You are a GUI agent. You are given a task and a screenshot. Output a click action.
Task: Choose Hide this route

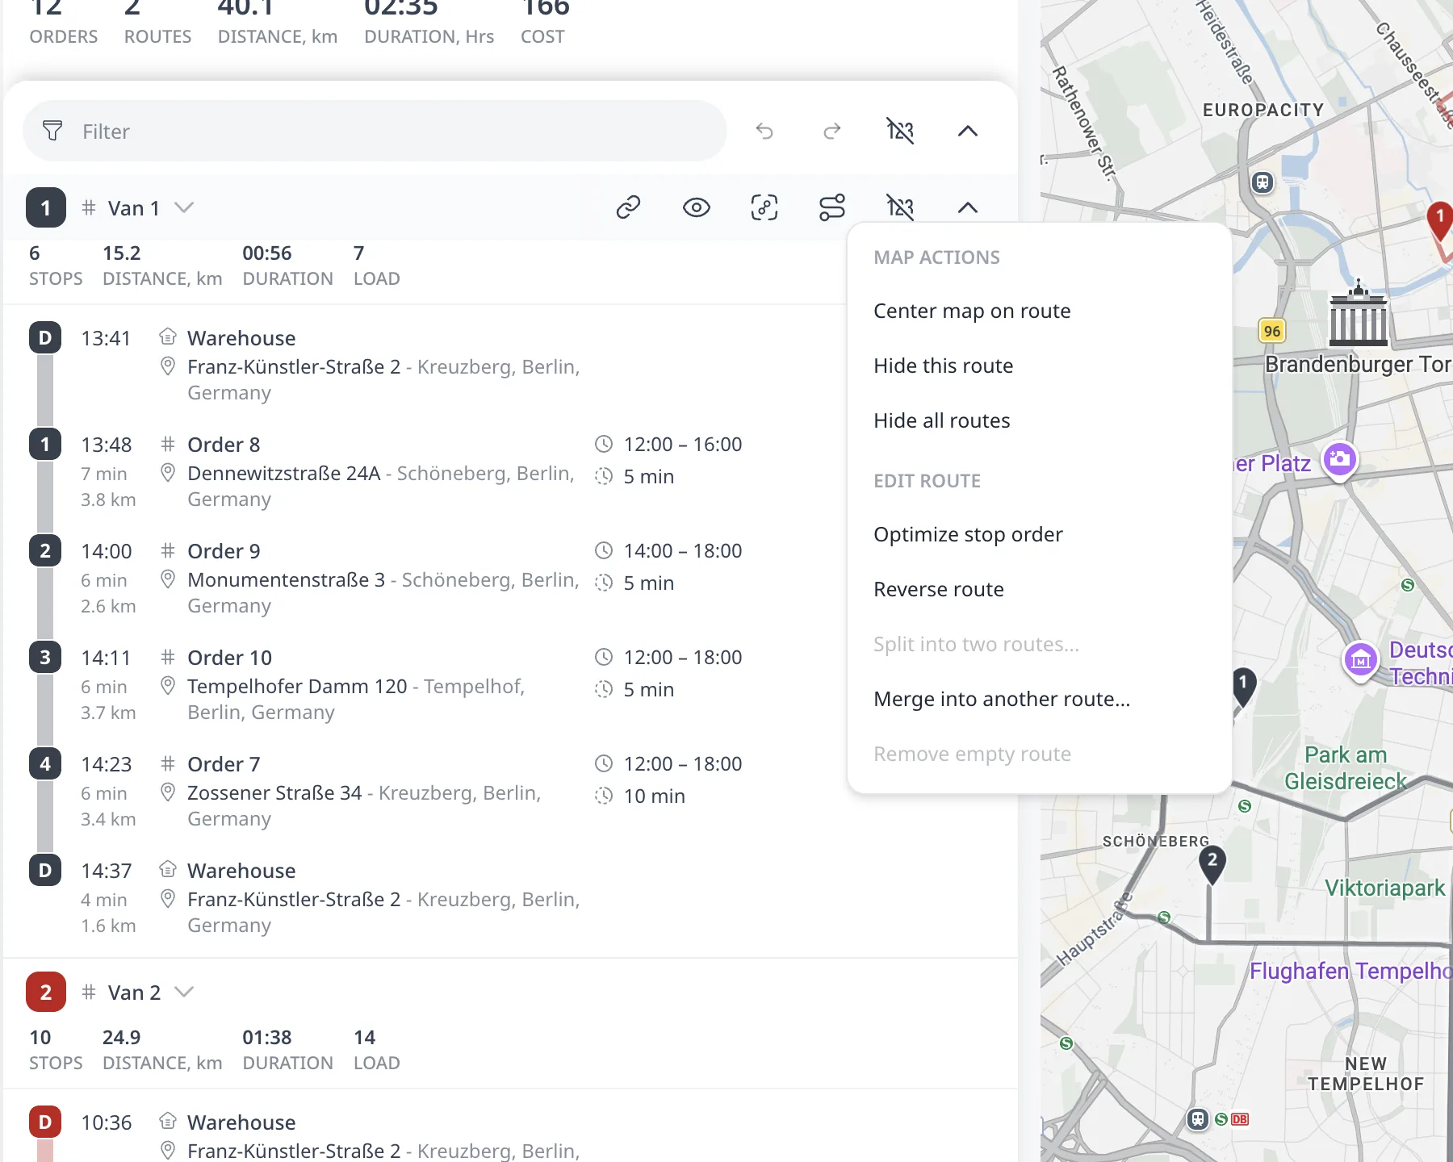[943, 366]
